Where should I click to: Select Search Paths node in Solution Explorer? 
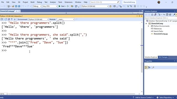[x=158, y=31]
